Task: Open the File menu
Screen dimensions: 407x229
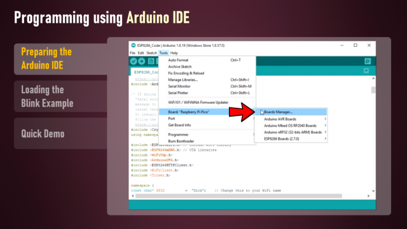Action: pyautogui.click(x=132, y=53)
